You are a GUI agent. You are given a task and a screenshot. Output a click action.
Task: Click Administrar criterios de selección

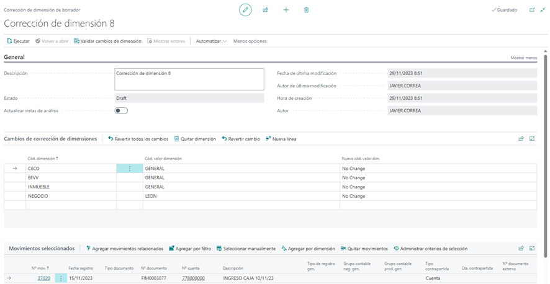click(x=430, y=249)
